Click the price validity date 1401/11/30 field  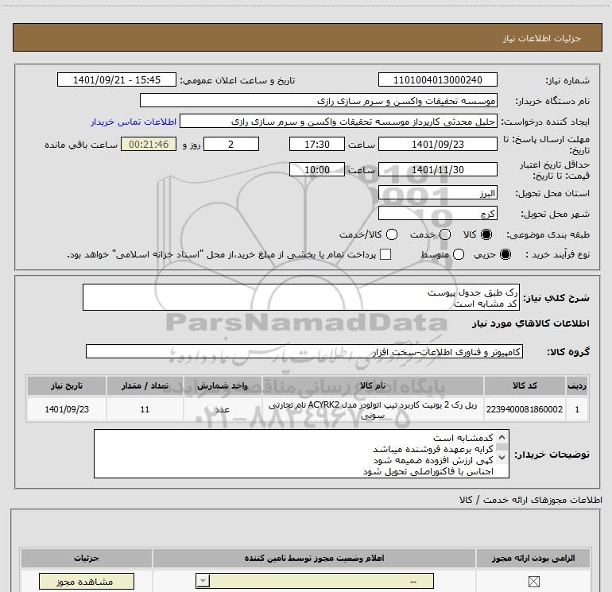[x=437, y=169]
